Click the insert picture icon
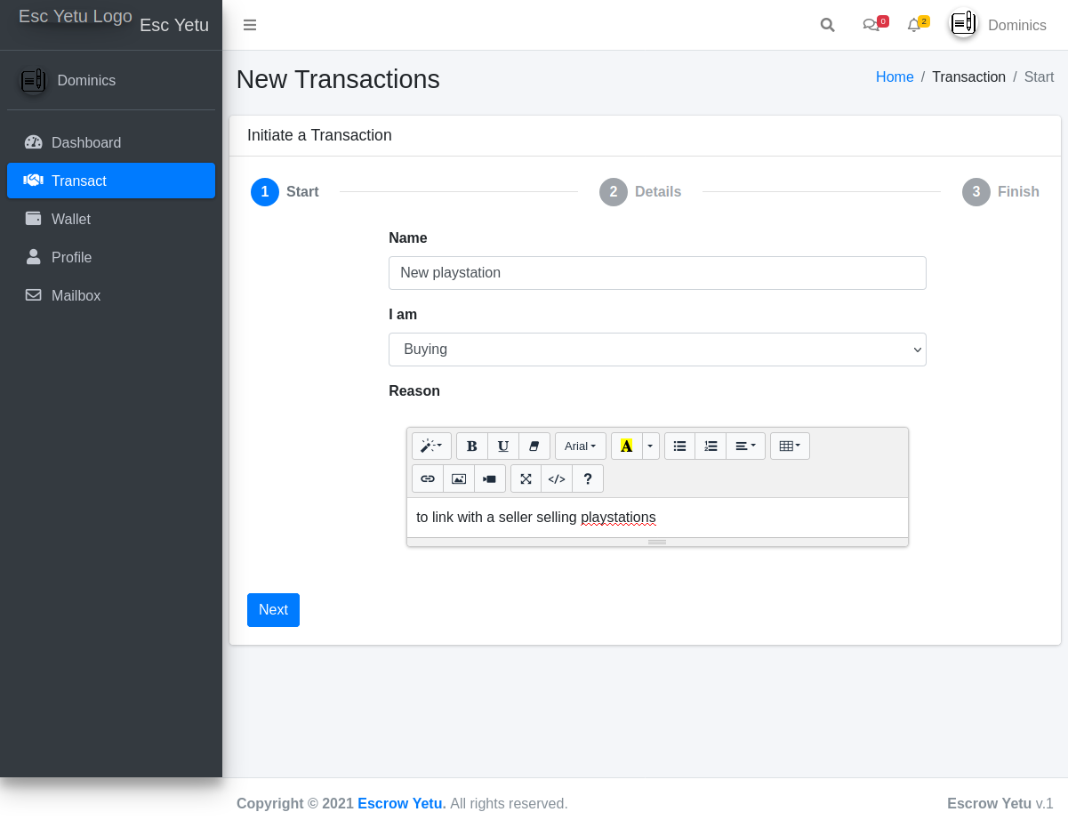This screenshot has height=828, width=1068. (x=459, y=478)
